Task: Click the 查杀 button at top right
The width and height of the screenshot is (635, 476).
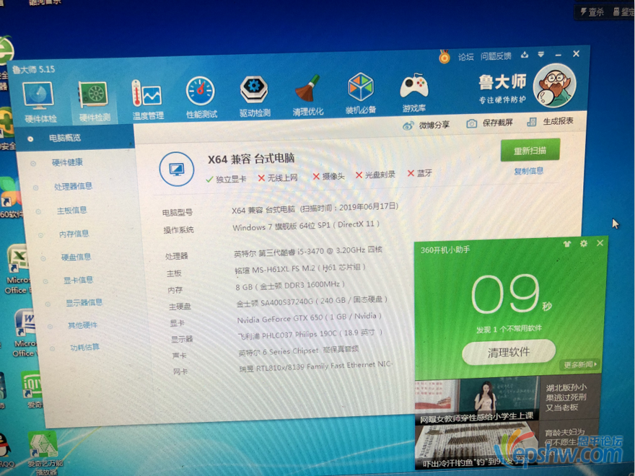Action: coord(592,12)
